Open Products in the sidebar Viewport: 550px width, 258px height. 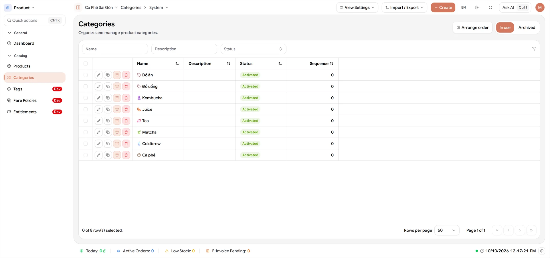(35, 66)
